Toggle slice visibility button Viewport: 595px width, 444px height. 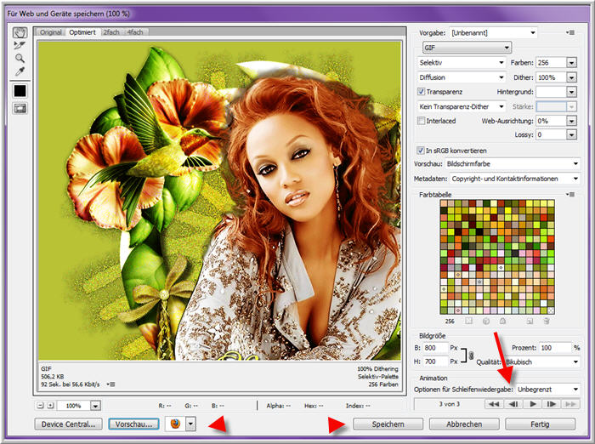(x=20, y=109)
